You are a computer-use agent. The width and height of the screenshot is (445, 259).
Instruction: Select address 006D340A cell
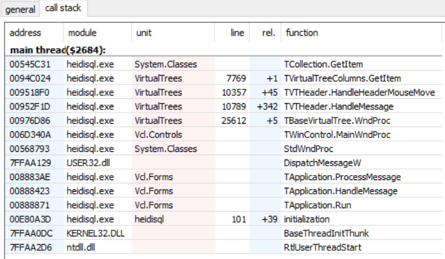coord(30,135)
